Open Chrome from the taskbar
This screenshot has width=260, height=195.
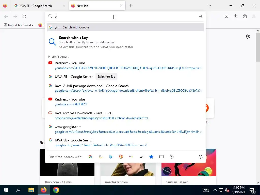point(56,190)
